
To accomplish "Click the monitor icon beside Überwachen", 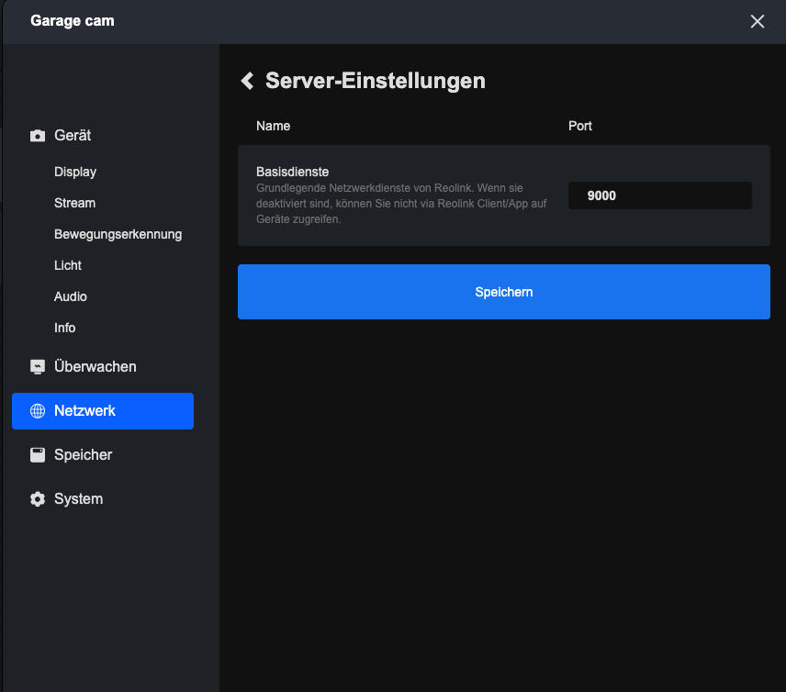I will click(38, 367).
